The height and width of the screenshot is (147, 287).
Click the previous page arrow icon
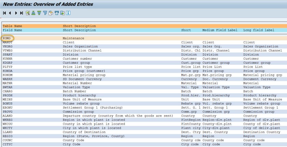[10, 13]
